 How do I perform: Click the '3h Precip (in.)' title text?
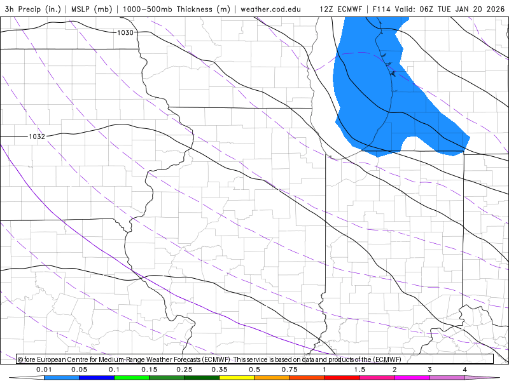pyautogui.click(x=33, y=9)
